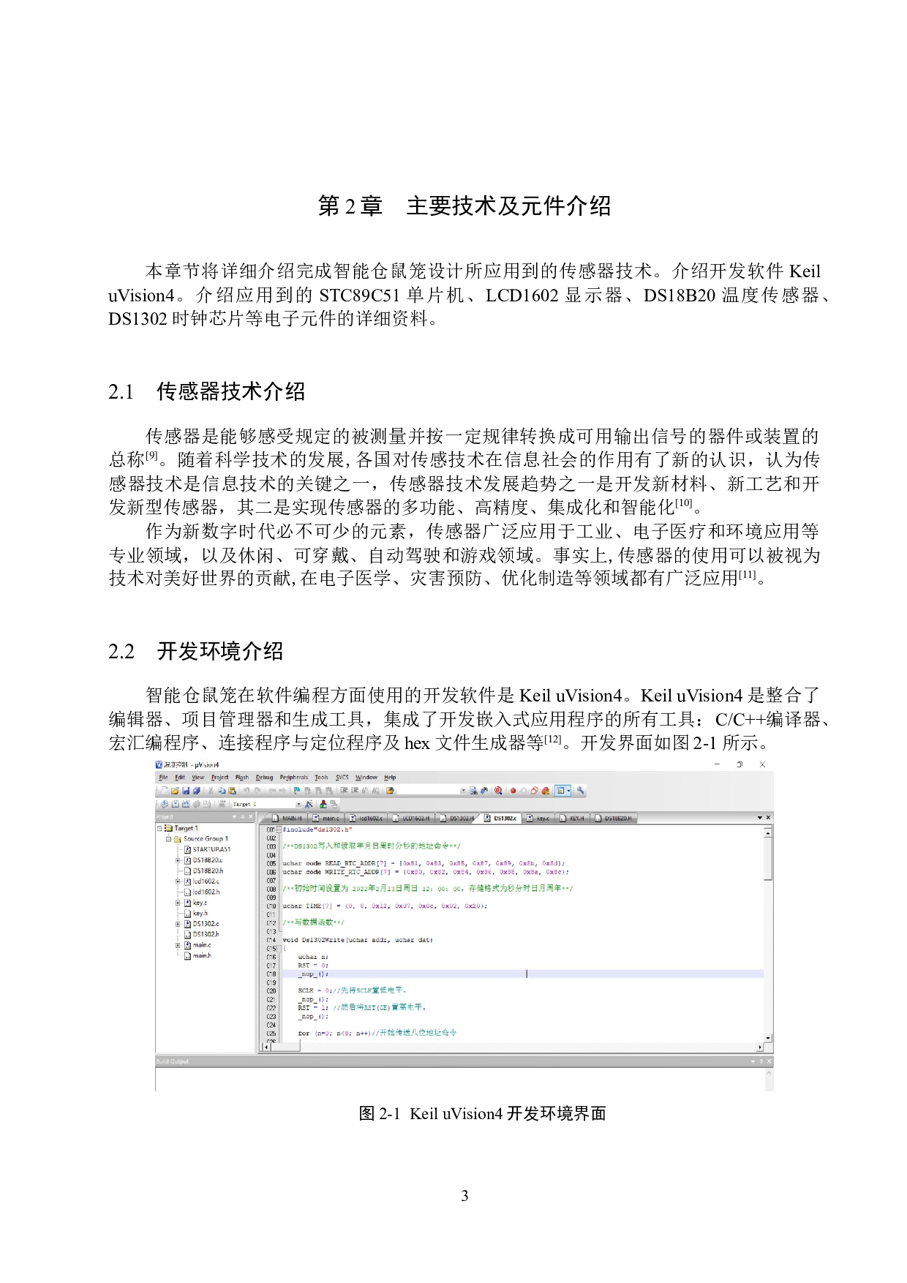This screenshot has width=907, height=1283.
Task: Open Target Options via the magic wand icon
Action: (x=309, y=804)
